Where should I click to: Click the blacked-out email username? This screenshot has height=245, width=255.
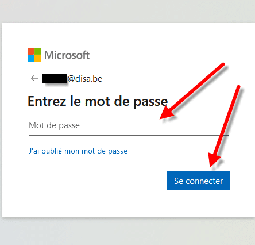pyautogui.click(x=55, y=78)
